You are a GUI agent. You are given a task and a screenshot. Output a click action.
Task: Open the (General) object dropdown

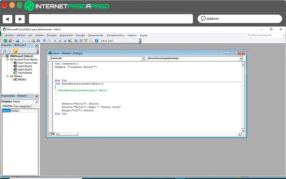click(143, 58)
